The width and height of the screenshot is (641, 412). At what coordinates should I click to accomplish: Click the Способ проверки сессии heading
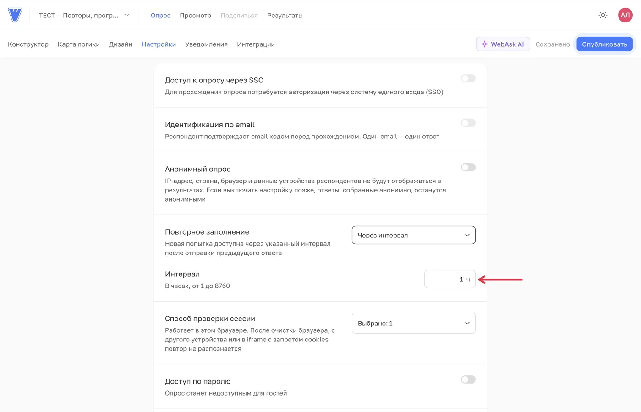pos(210,319)
